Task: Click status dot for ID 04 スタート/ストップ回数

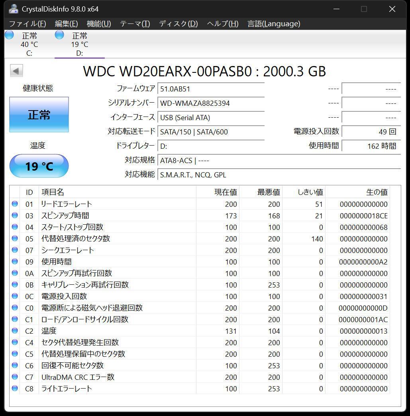Action: point(15,227)
